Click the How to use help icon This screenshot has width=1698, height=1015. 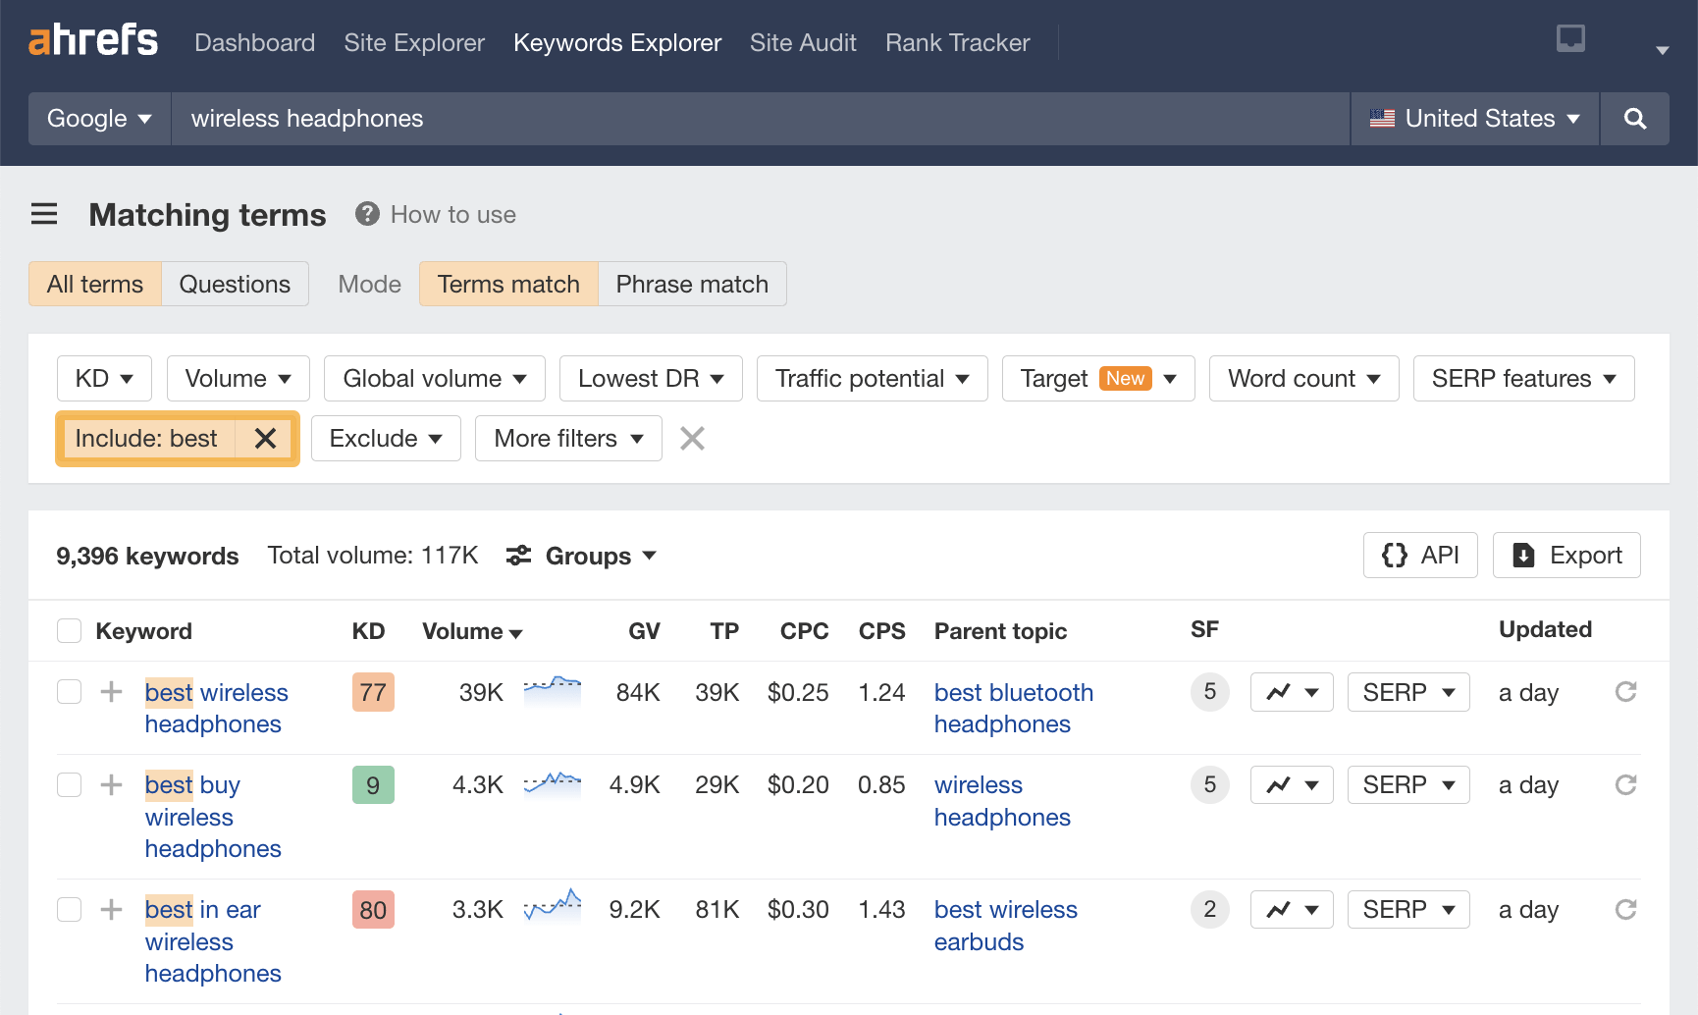(x=366, y=214)
